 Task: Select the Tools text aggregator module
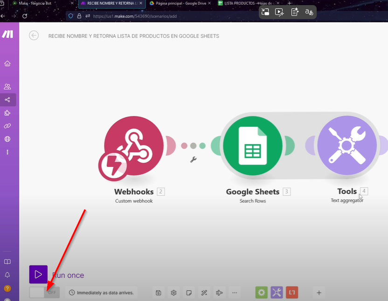tap(347, 145)
